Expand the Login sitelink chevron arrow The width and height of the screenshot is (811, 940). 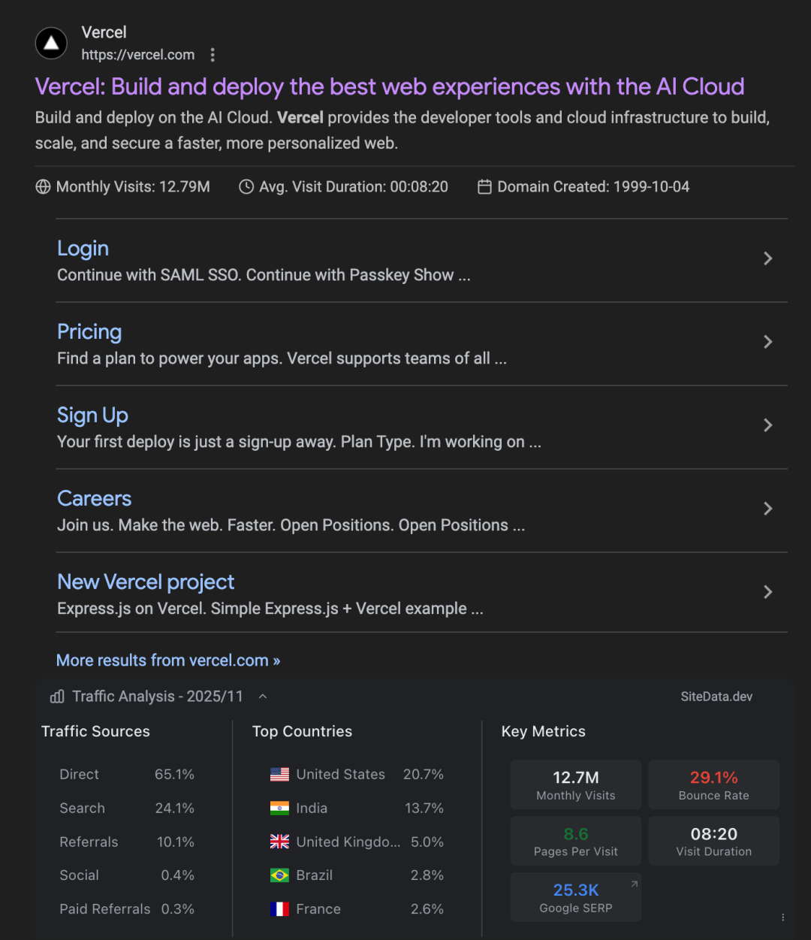[767, 258]
